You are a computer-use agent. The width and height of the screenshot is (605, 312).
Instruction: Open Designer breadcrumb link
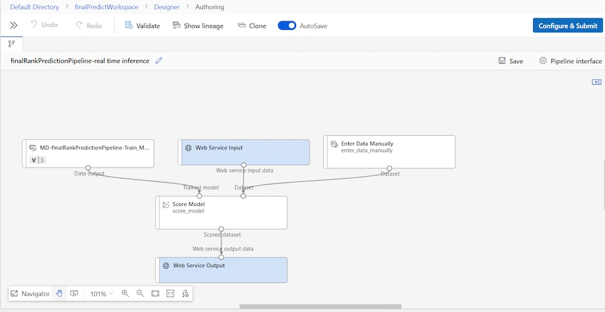click(x=167, y=7)
